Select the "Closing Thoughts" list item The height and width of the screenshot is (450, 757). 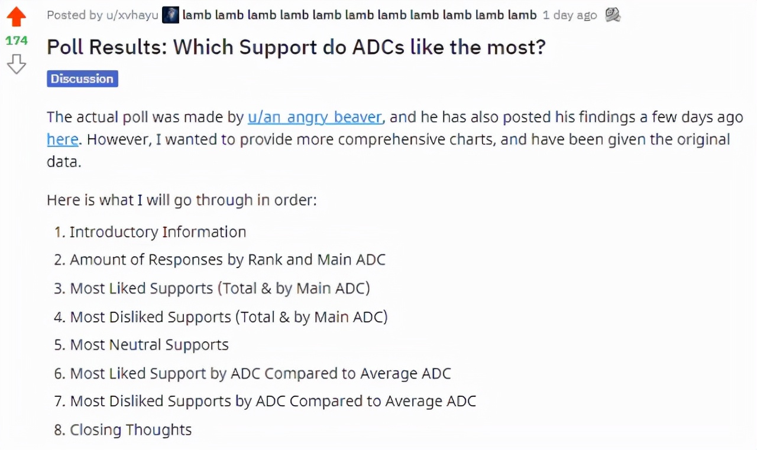click(x=131, y=430)
